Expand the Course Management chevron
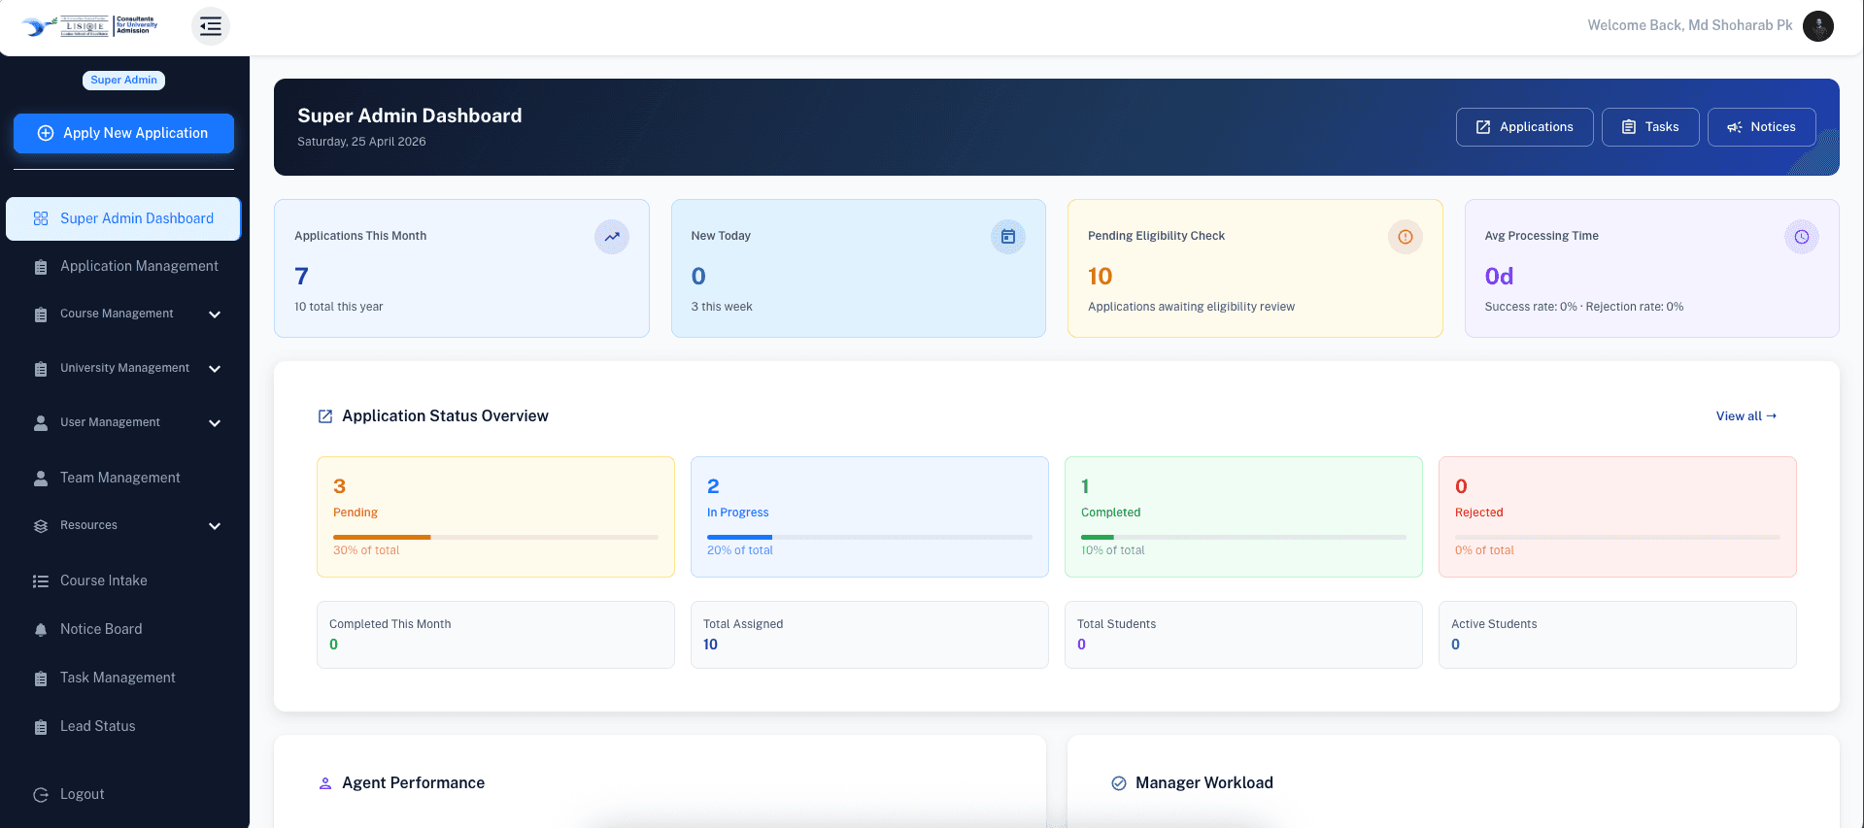1864x828 pixels. pyautogui.click(x=215, y=315)
